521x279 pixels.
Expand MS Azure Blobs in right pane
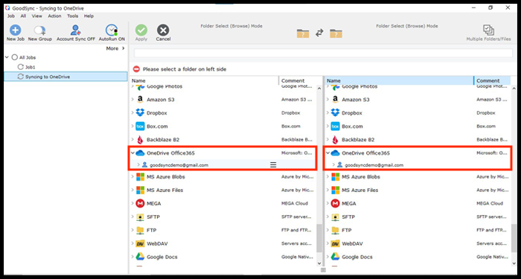[327, 177]
